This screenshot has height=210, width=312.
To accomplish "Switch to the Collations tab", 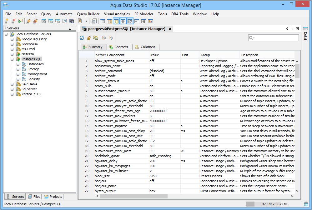I will pos(145,47).
